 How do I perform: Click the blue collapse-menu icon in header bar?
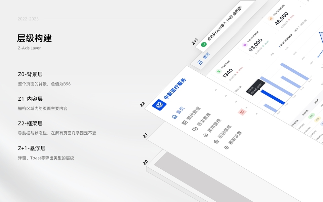pyautogui.click(x=200, y=62)
